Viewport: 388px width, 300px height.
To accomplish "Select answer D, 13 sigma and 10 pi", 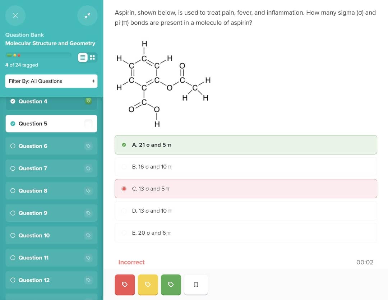I will coord(246,211).
